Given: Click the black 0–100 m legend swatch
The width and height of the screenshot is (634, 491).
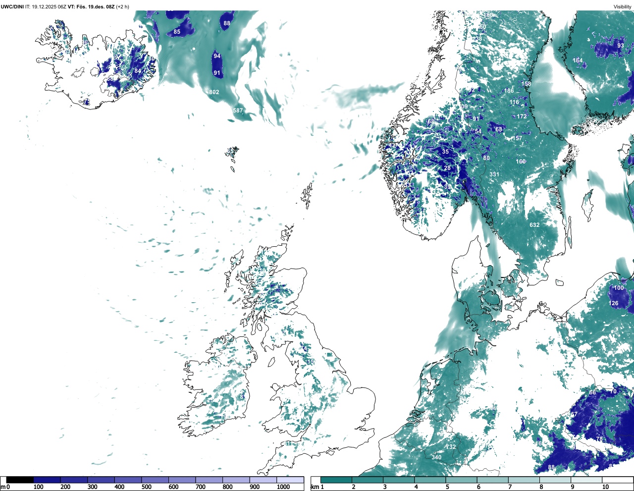Looking at the screenshot, I should (20, 480).
